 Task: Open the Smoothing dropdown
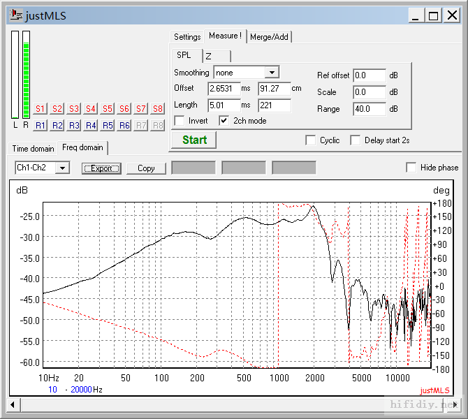point(272,72)
